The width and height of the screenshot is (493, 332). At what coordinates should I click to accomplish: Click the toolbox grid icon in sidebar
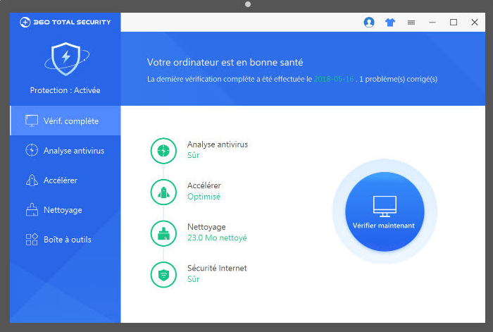pos(32,240)
